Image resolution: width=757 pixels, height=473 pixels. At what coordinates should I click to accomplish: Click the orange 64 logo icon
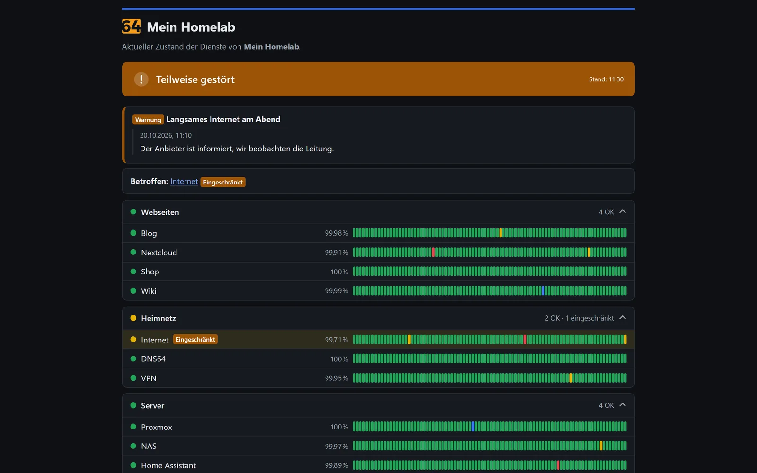[x=131, y=26]
